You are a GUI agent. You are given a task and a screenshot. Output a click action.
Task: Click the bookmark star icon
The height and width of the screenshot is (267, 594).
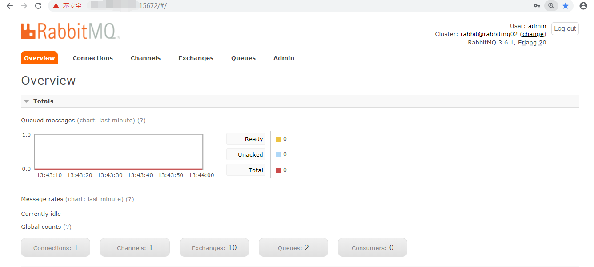(566, 6)
